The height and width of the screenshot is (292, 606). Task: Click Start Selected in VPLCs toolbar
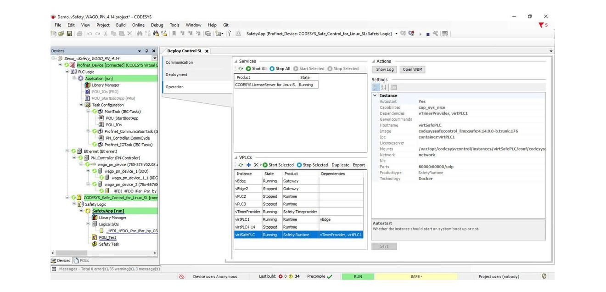click(x=278, y=165)
